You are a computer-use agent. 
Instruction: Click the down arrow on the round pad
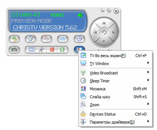coord(104,41)
